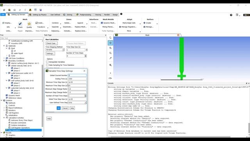
Task: Click Cancel in Variable Time Step Settings
Action: [x=65, y=108]
